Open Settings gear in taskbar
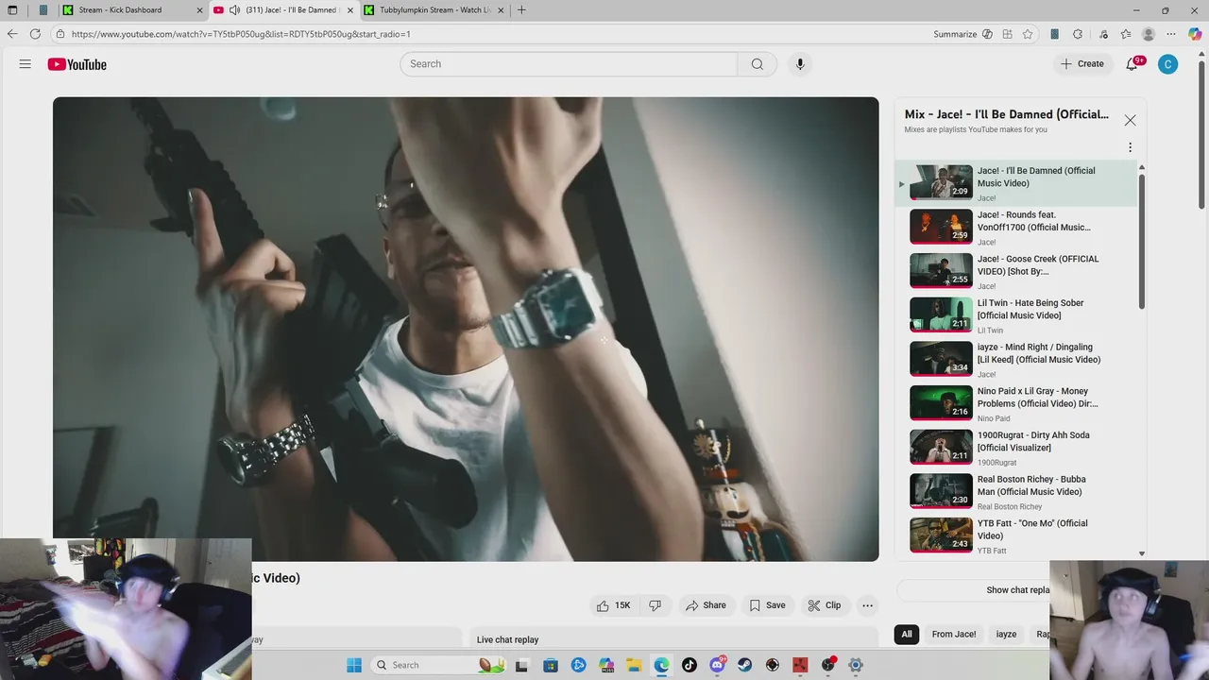Screen dimensions: 1209x680 click(856, 665)
